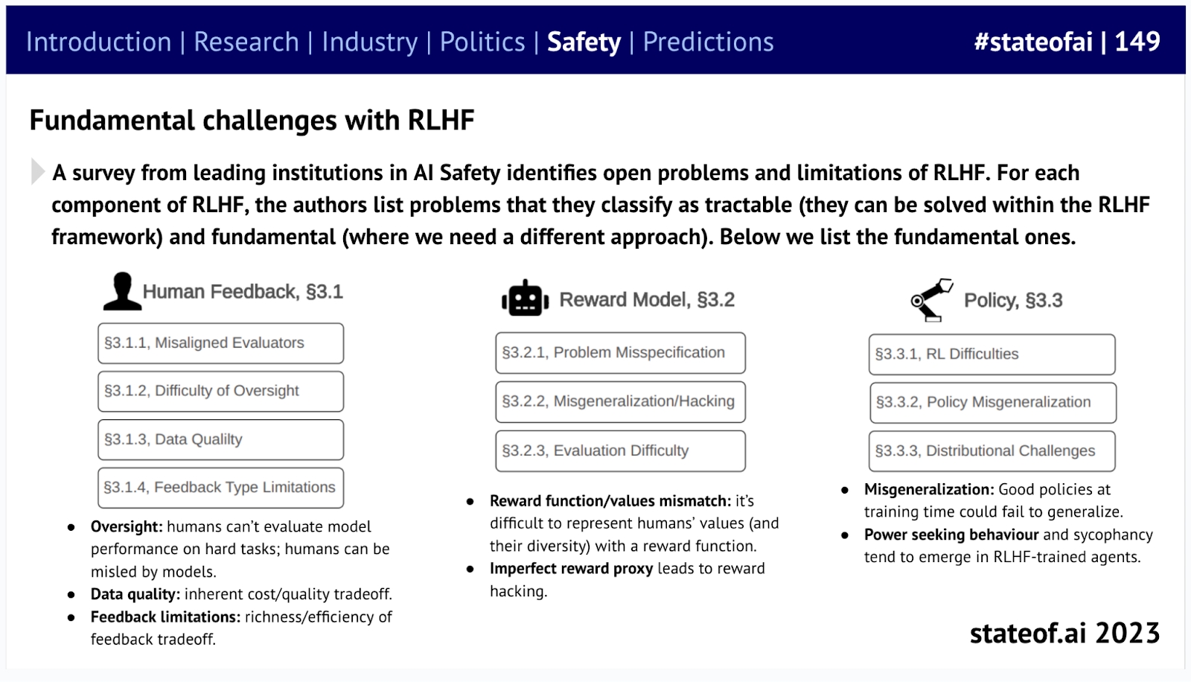Click the robot head Reward Model icon
Image resolution: width=1191 pixels, height=682 pixels.
tap(526, 299)
